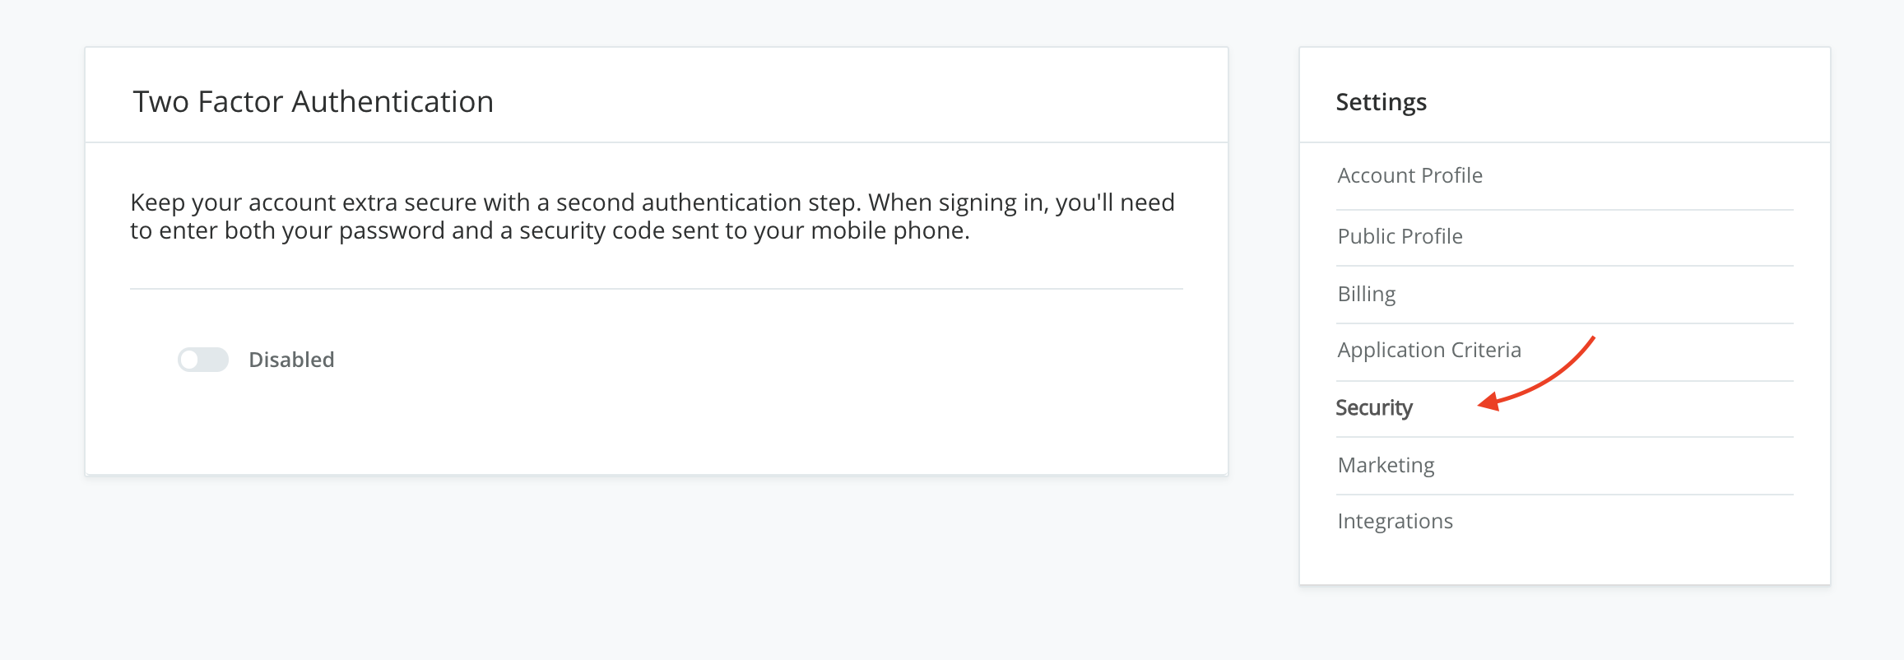
Task: Select Application Criteria in Settings
Action: coord(1428,350)
